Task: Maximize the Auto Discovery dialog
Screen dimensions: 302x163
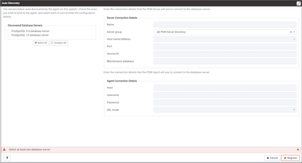Action: click(299, 3)
